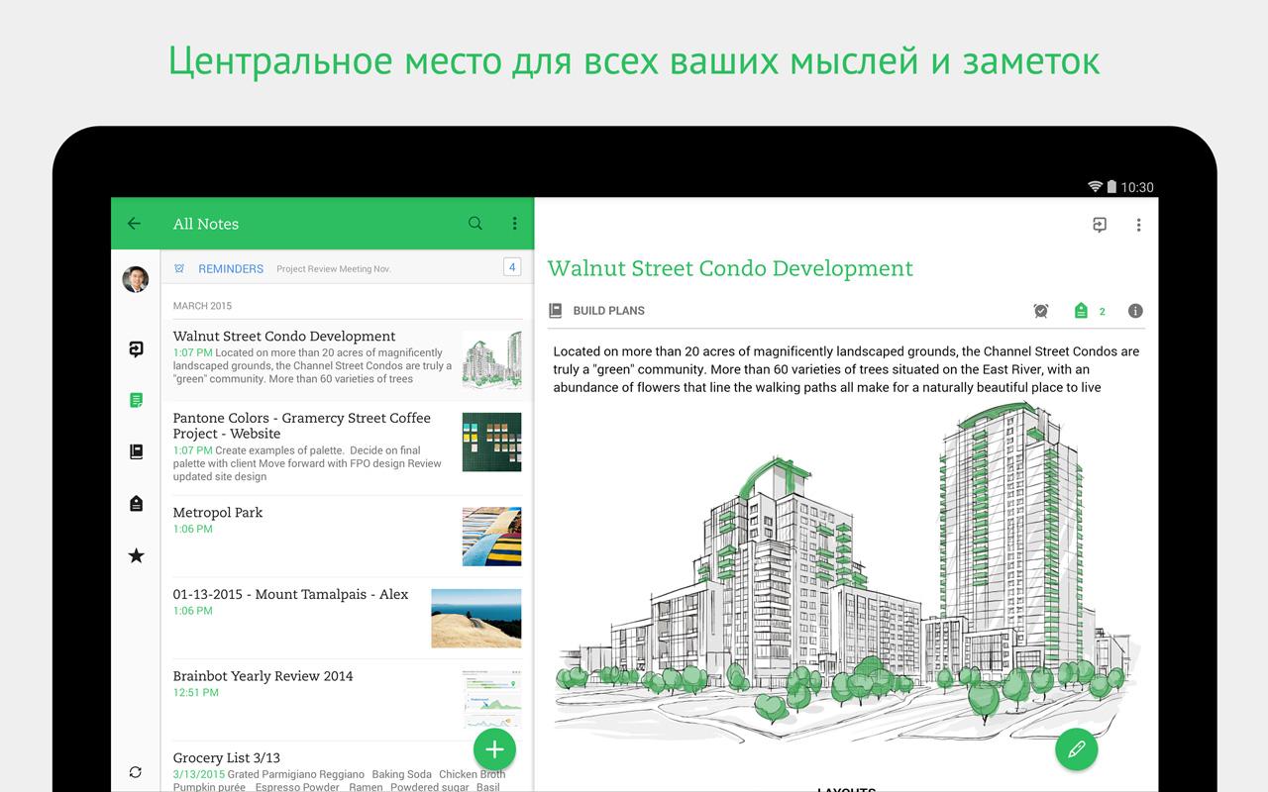Open Notebooks from the sidebar
Screen dimensions: 1268x792
136,451
